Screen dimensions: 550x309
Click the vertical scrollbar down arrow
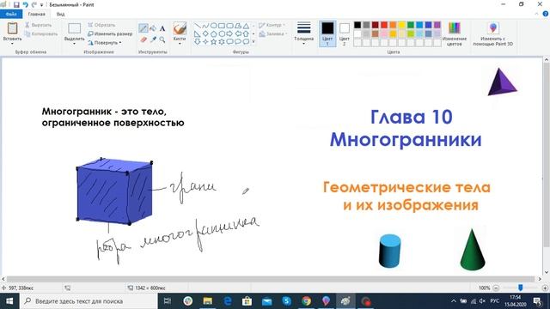pos(547,272)
